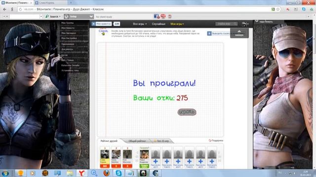316x177 pixels.
Task: Click the 'Мне нравится' like button
Action: tap(102, 24)
